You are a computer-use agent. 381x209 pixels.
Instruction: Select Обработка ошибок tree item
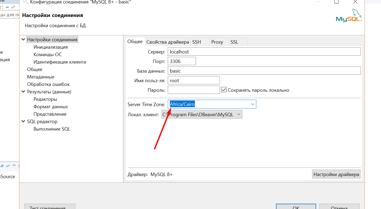(x=48, y=84)
